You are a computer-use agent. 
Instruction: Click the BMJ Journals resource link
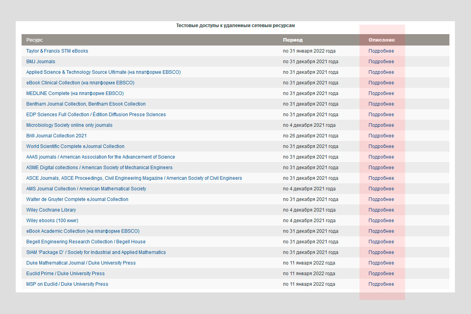tap(40, 62)
